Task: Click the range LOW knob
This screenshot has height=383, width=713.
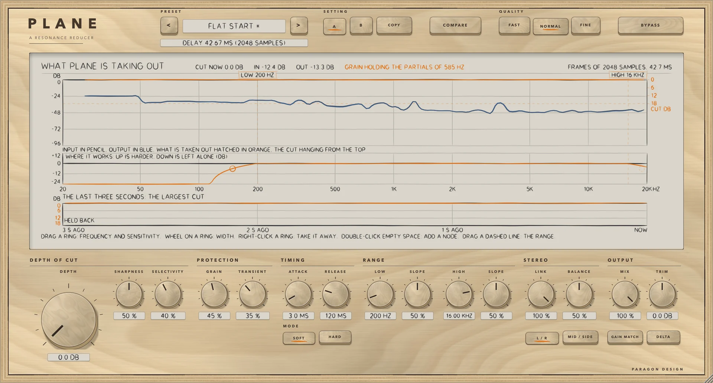Action: (x=380, y=294)
